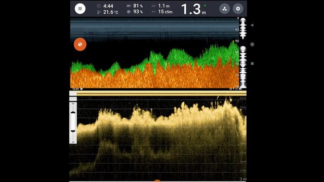The height and width of the screenshot is (182, 324).
Task: Tap the green connection status dot
Action: 205,6
